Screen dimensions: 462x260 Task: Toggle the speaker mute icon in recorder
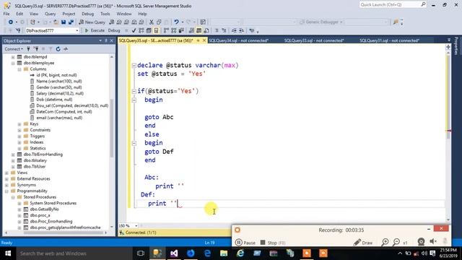click(433, 242)
